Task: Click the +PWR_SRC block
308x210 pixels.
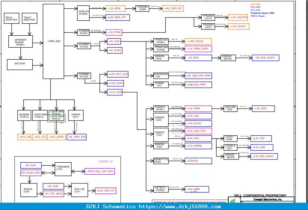Action: (54, 41)
